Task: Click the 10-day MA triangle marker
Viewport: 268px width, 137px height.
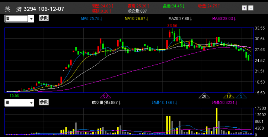Action: (229, 96)
